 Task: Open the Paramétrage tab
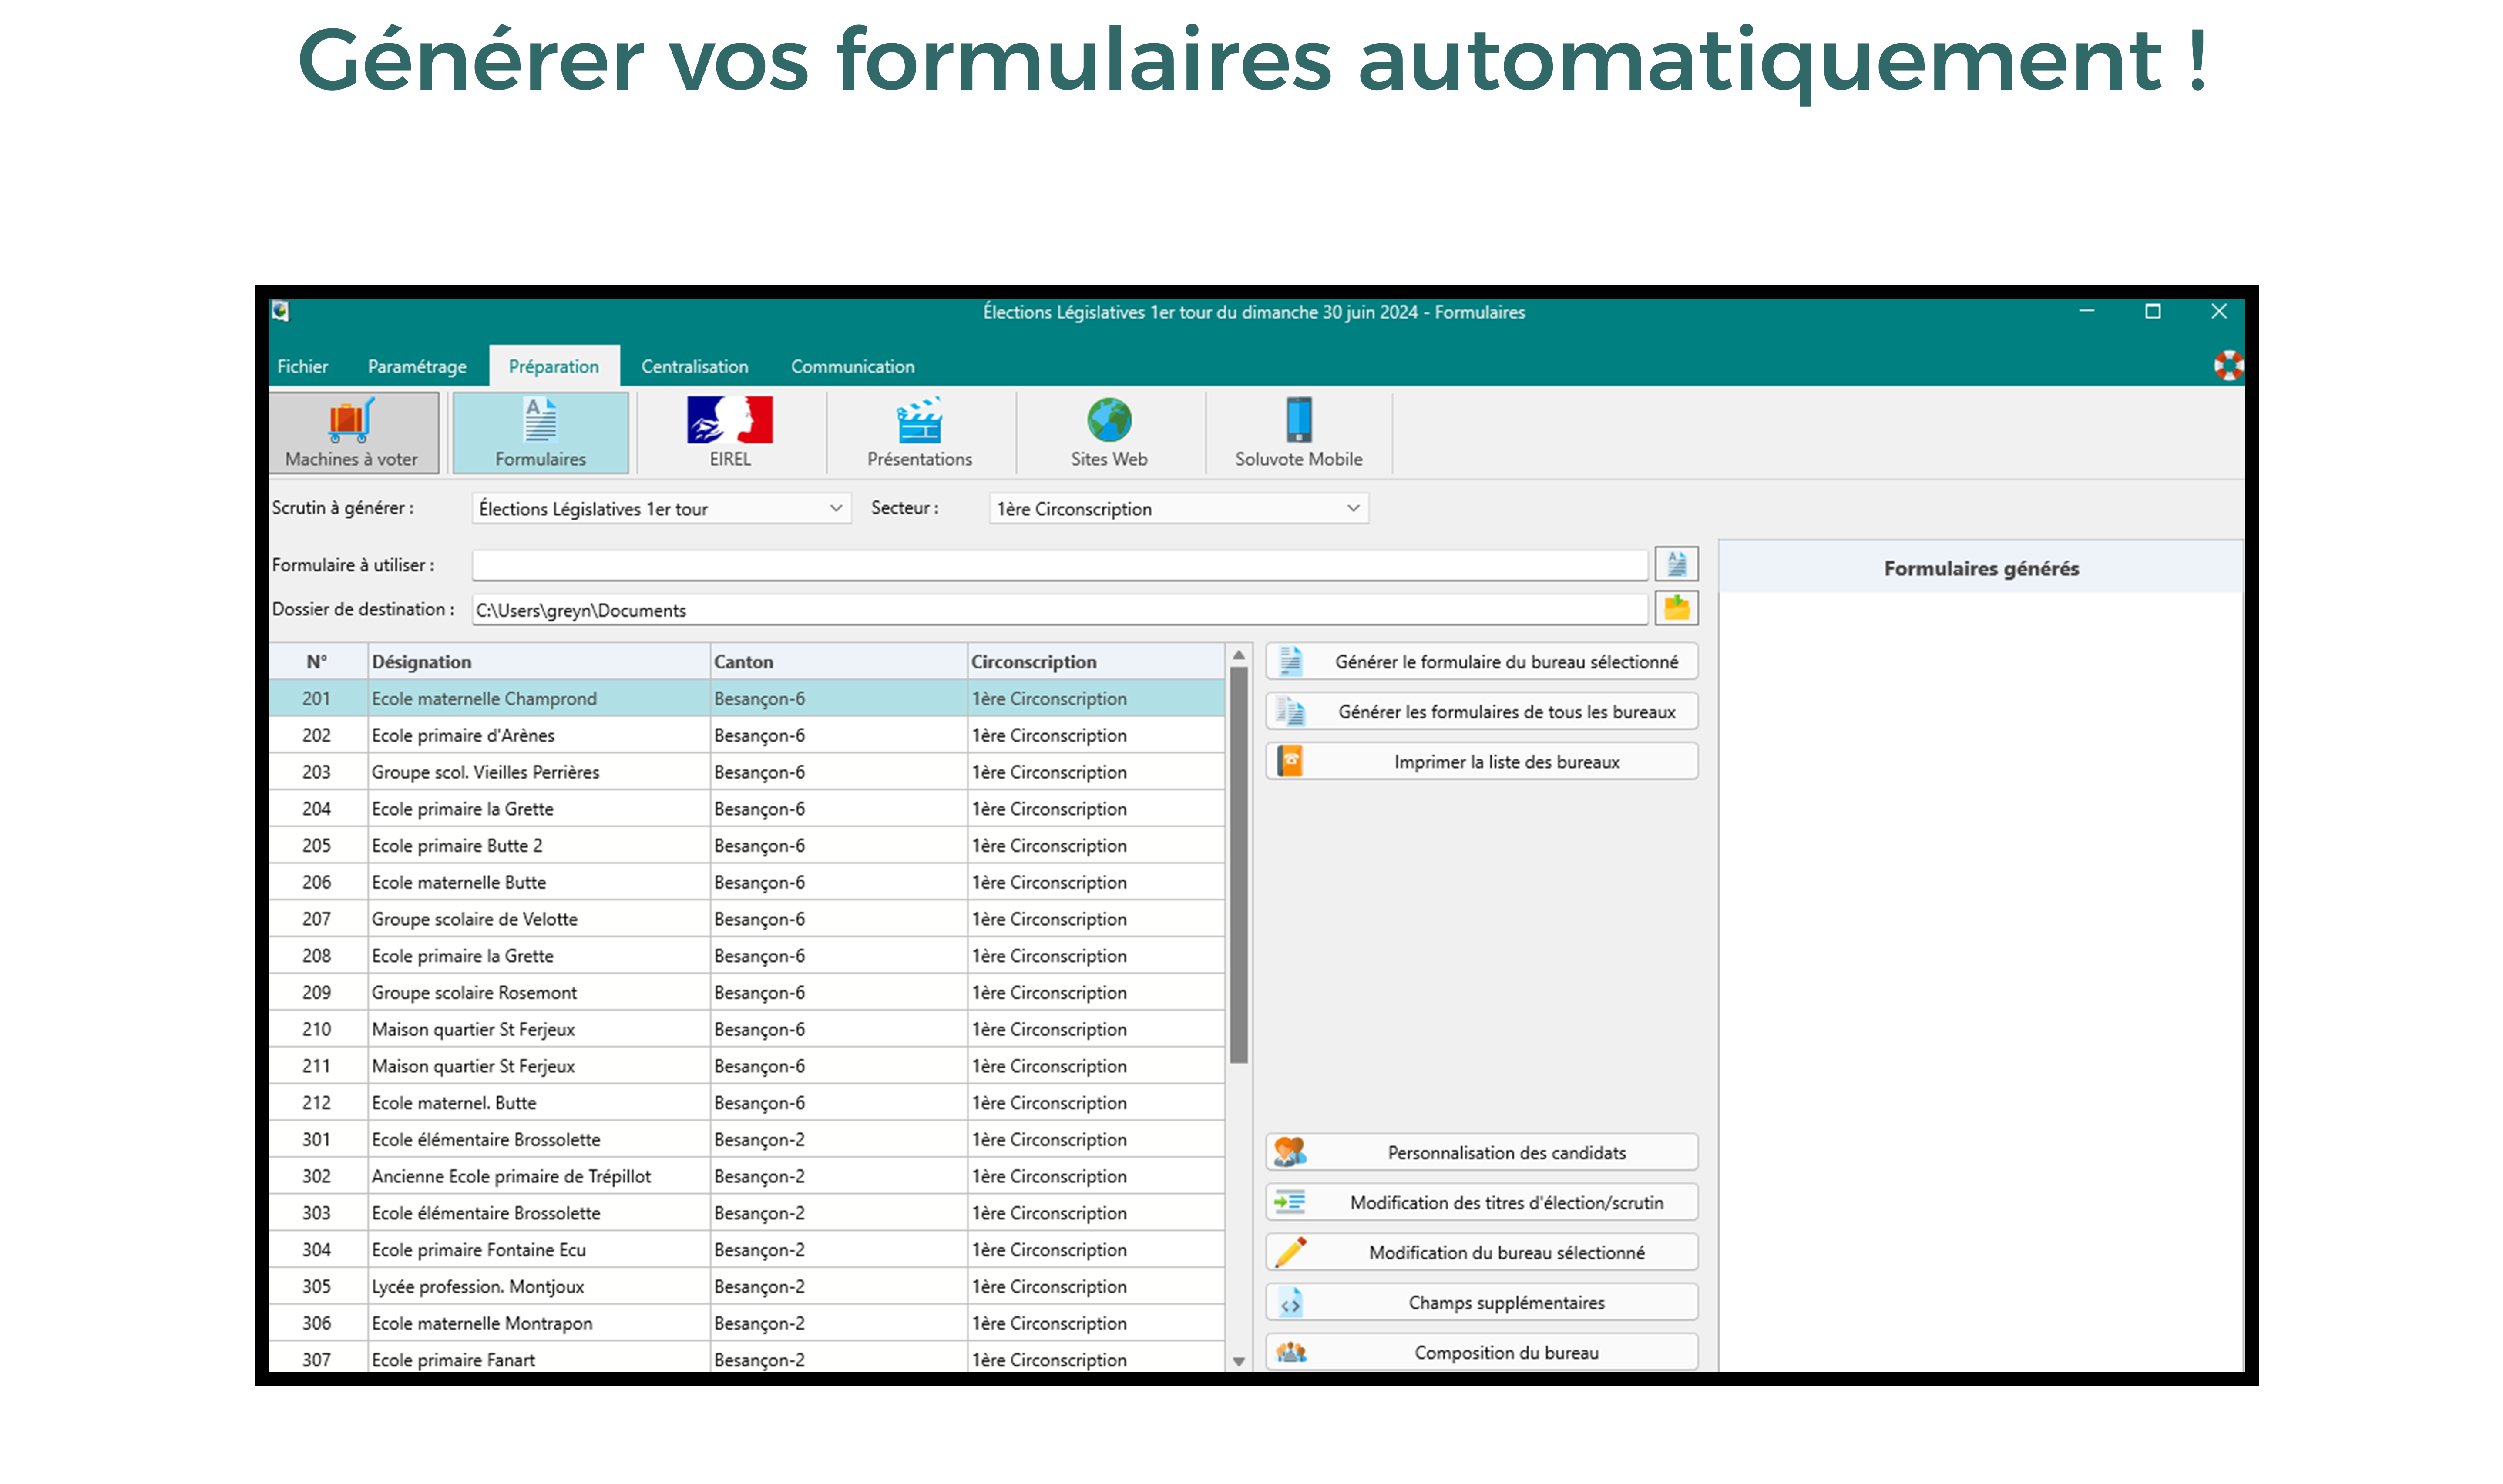(417, 367)
